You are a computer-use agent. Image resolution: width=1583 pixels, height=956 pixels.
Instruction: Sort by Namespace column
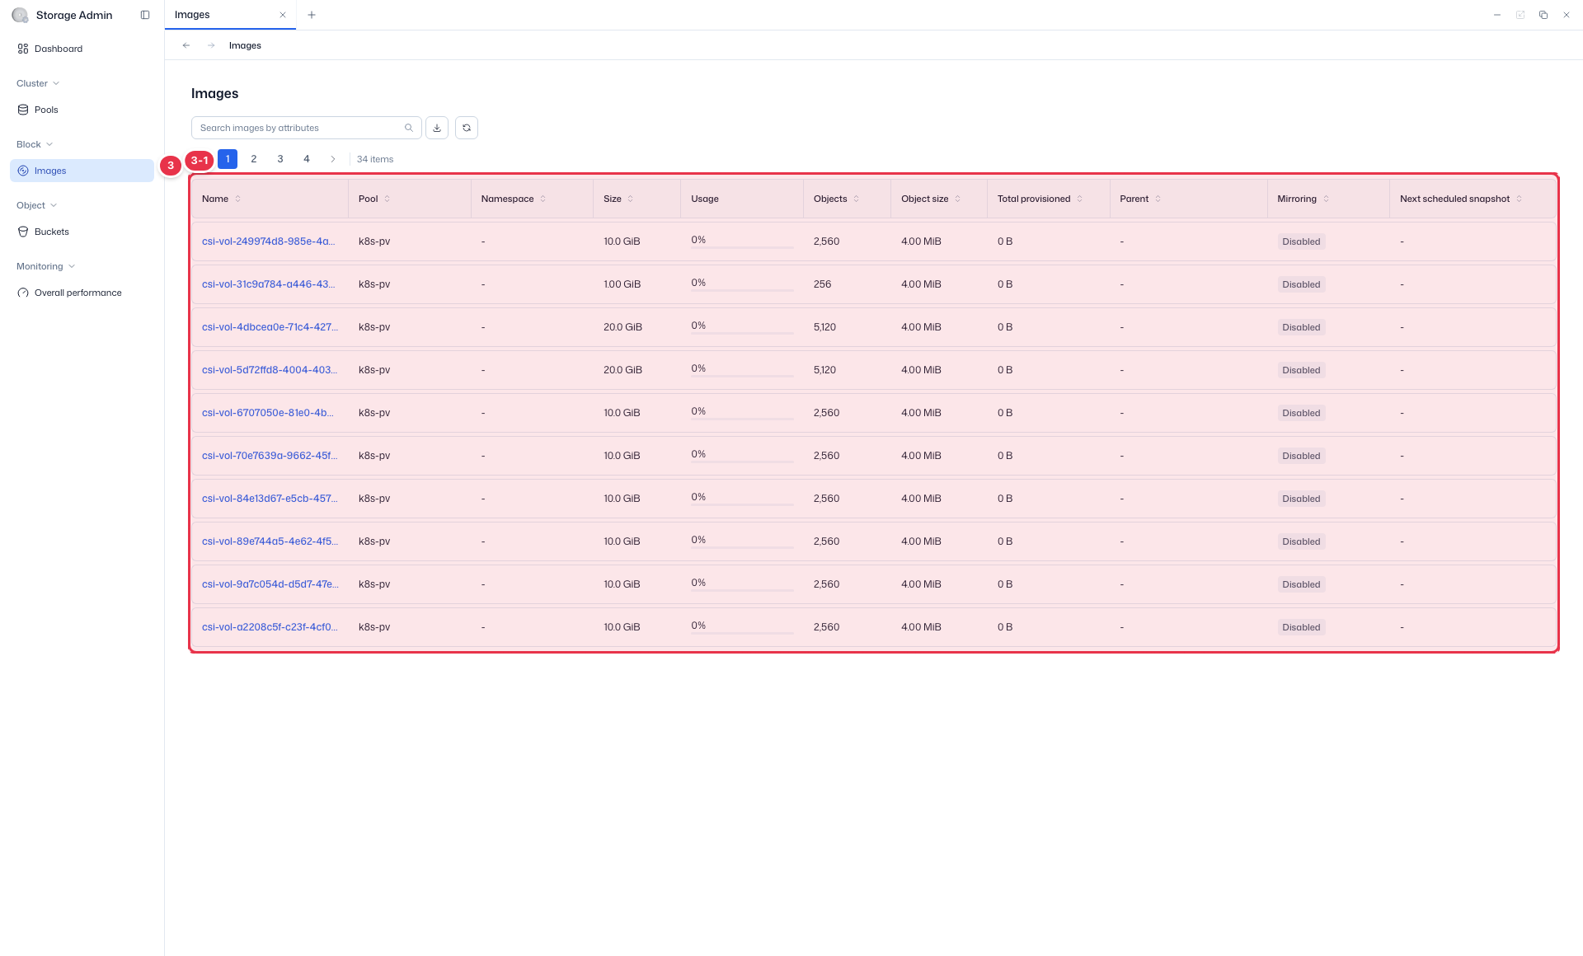pyautogui.click(x=543, y=199)
